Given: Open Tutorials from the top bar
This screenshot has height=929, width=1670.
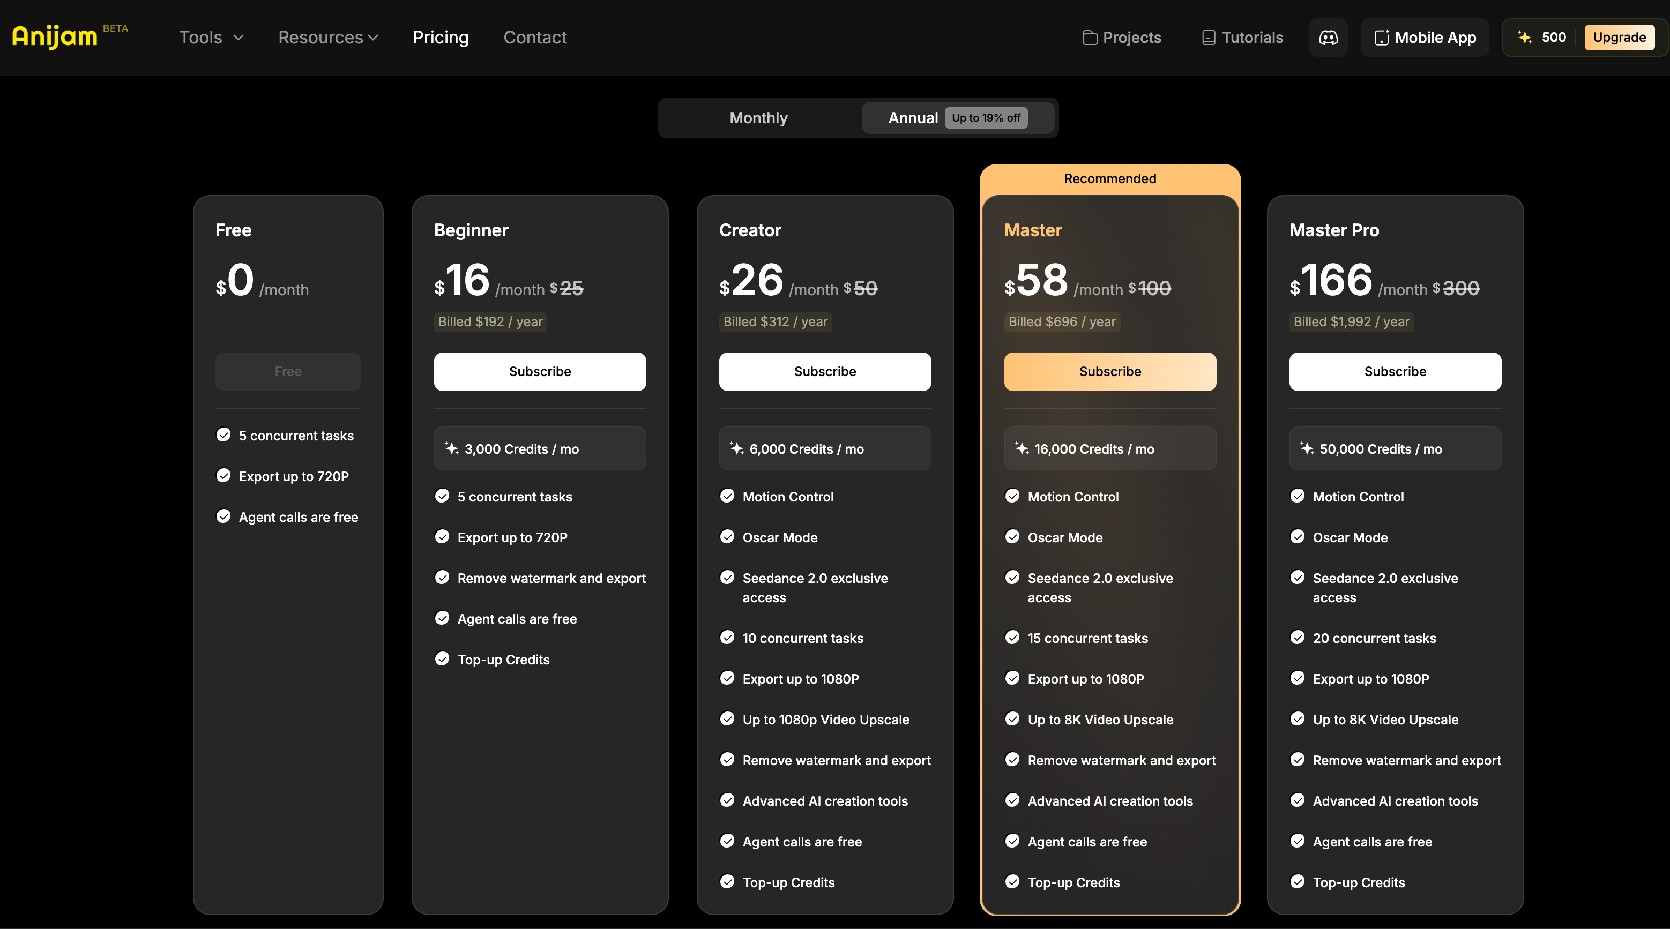Looking at the screenshot, I should 1242,38.
